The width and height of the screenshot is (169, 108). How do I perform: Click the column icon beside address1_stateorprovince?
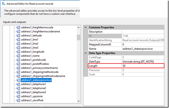(x=18, y=80)
